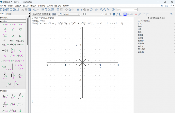Zoom in using the magnifier plus icon
Screen dimensions: 175x113
point(101,10)
